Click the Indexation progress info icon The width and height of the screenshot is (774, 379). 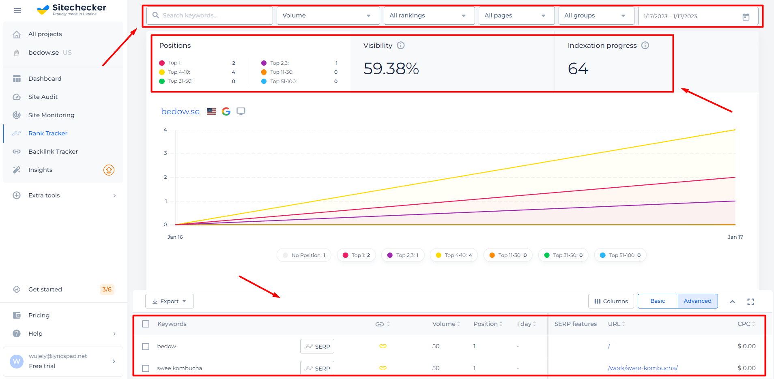(645, 45)
